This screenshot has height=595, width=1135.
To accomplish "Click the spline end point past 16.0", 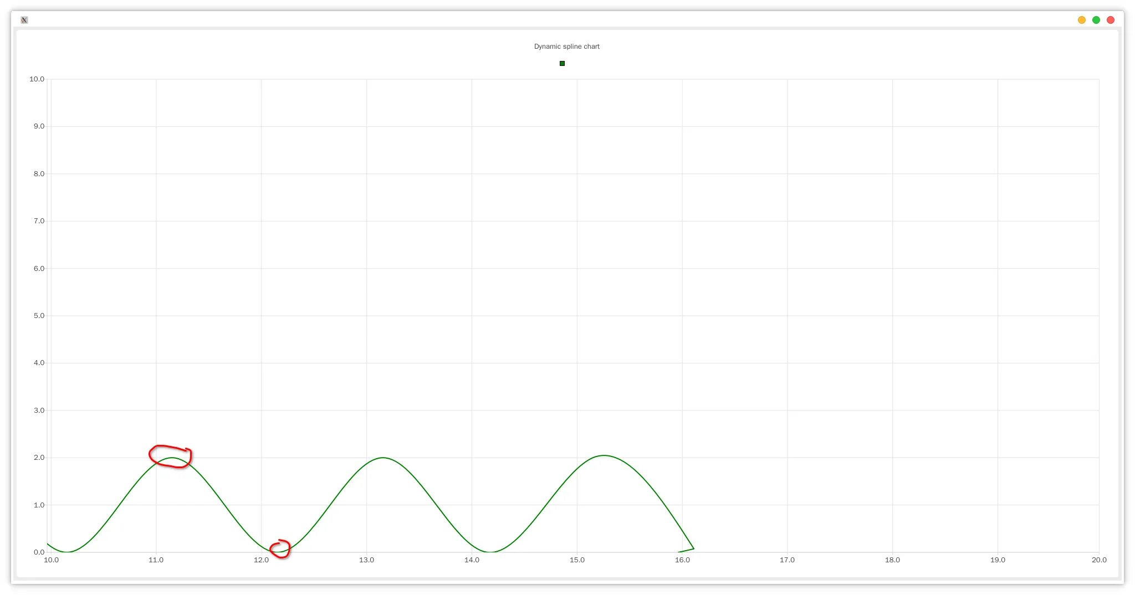I will point(693,548).
